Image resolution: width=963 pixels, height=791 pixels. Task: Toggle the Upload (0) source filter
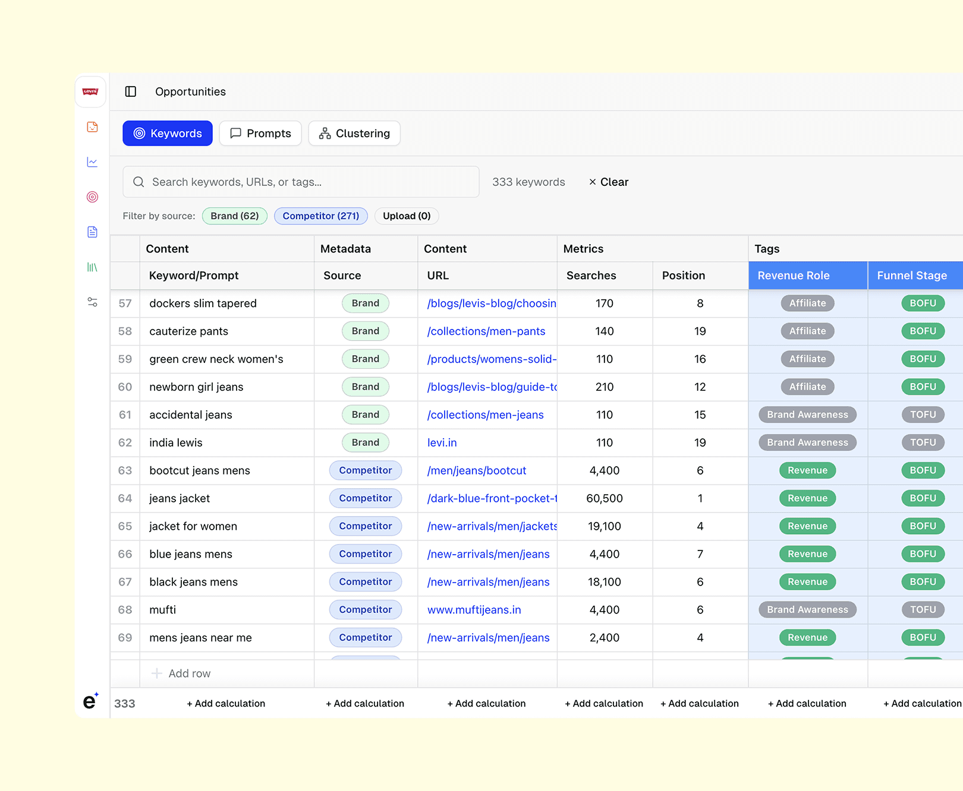[407, 216]
